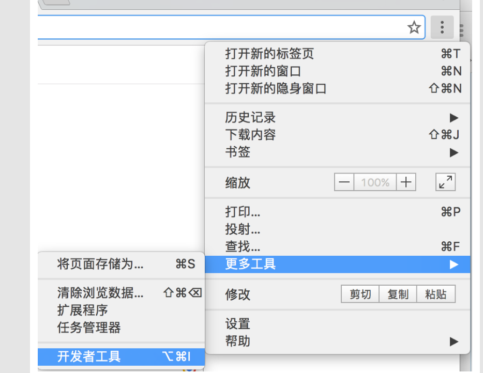Viewport: 483px width, 373px height.
Task: Open the Chrome three-dot menu icon
Action: (442, 27)
